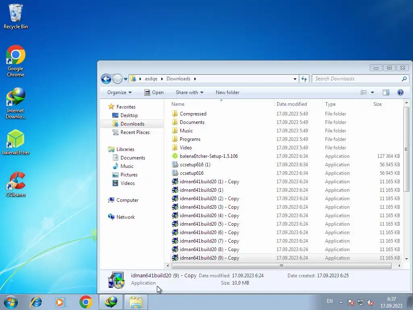Click the New folder button
Image resolution: width=413 pixels, height=310 pixels.
point(227,92)
